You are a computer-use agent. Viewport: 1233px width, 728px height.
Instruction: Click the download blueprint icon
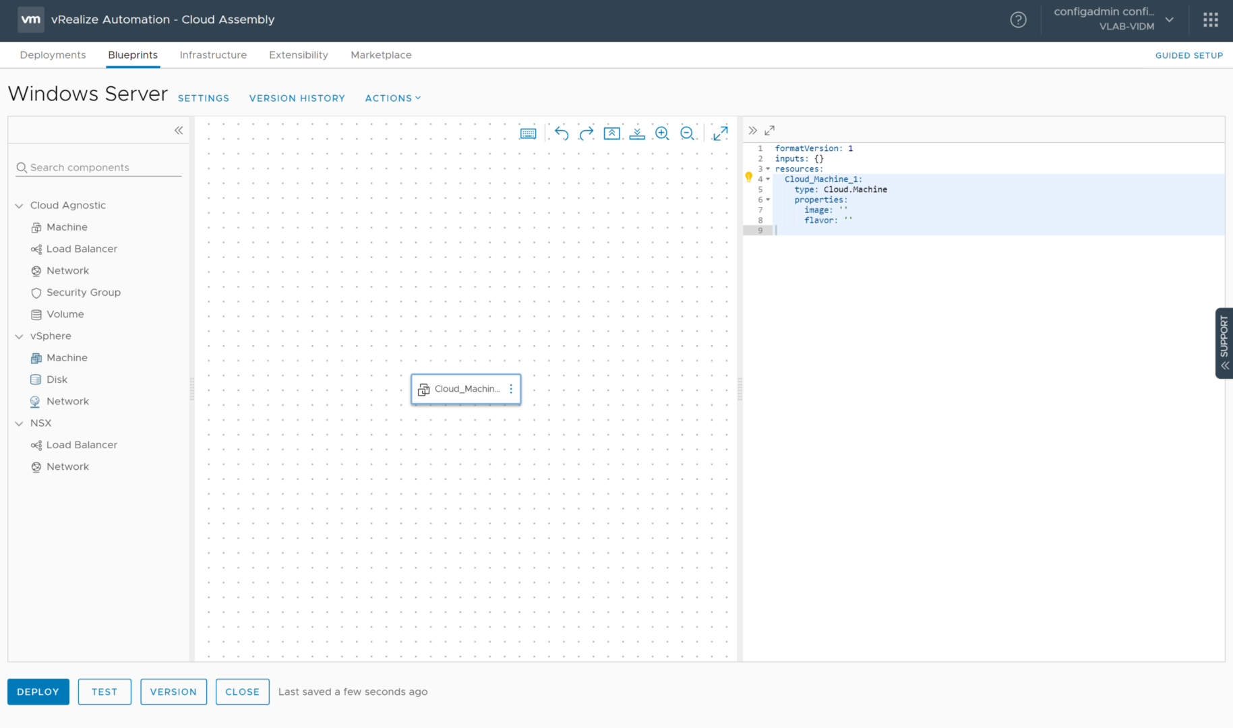tap(637, 133)
